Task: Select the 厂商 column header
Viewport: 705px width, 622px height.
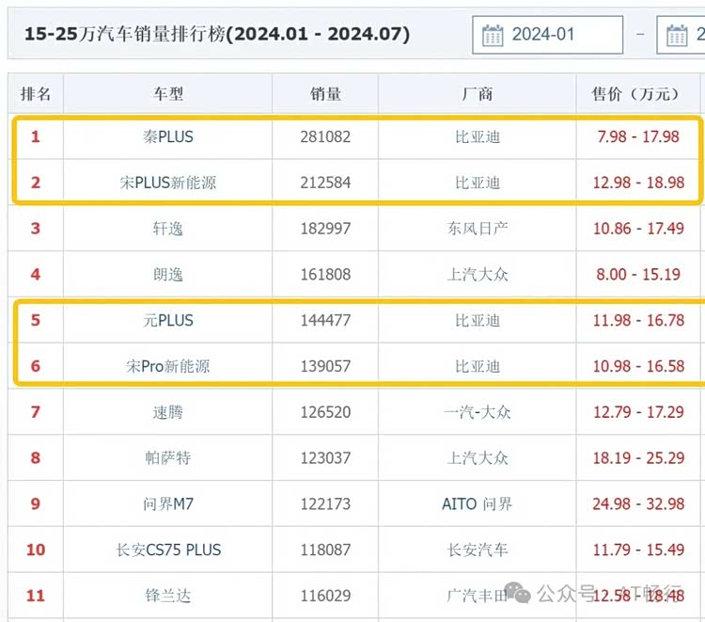Action: click(x=478, y=94)
